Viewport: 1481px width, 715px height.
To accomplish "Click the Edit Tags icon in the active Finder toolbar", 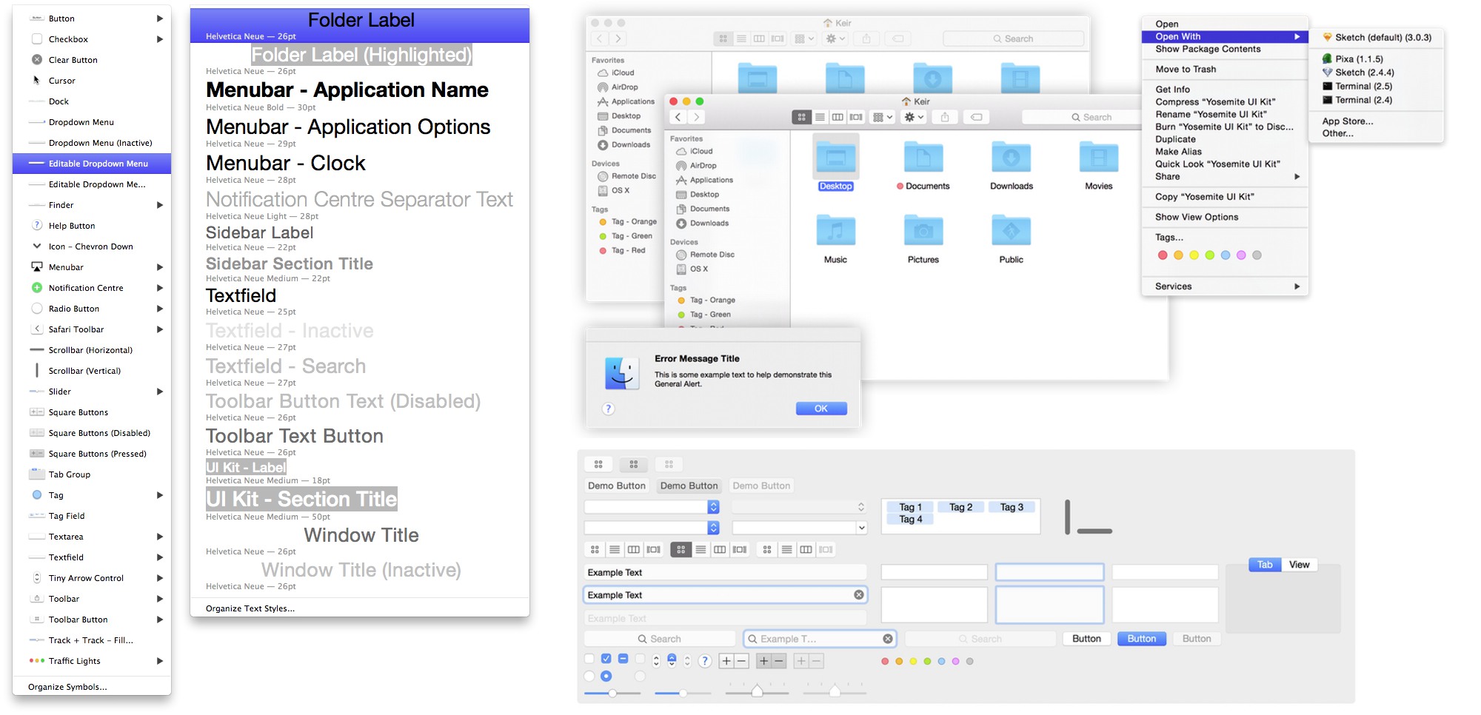I will tap(977, 117).
